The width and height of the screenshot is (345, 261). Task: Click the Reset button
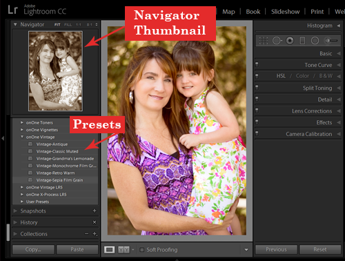pos(320,249)
